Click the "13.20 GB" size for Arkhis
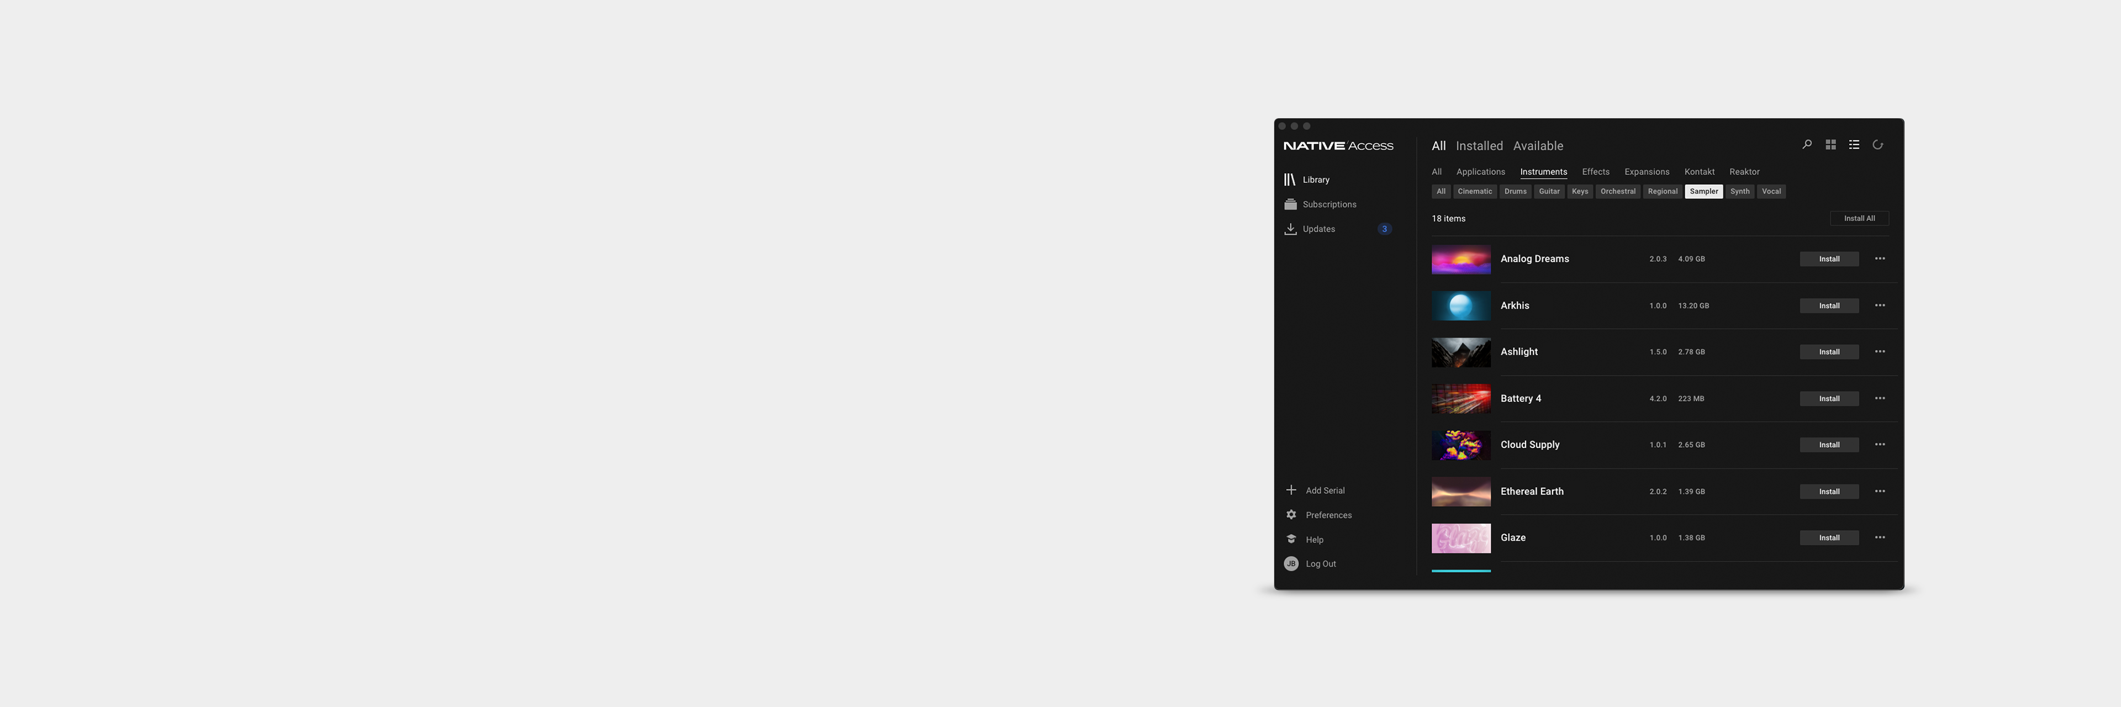The width and height of the screenshot is (2121, 707). (1693, 305)
